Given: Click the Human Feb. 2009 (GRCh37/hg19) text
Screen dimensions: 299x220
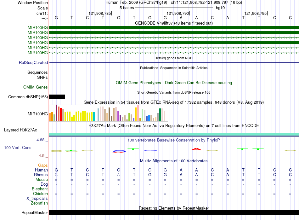Looking at the screenshot, I should [136, 3].
